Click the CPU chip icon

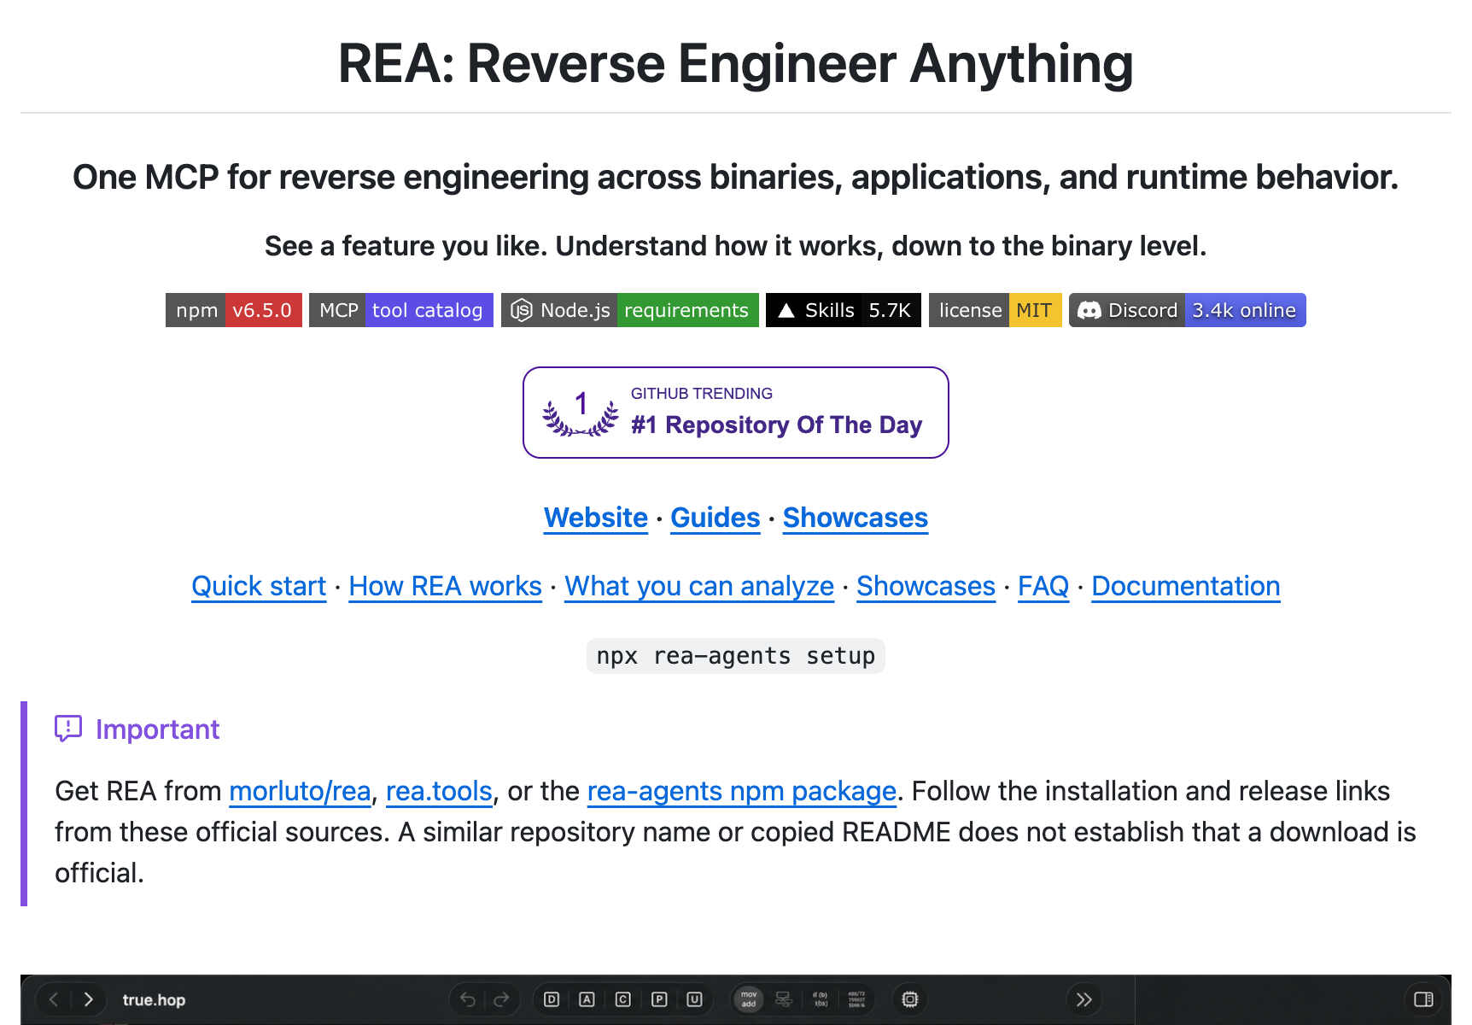tap(910, 999)
